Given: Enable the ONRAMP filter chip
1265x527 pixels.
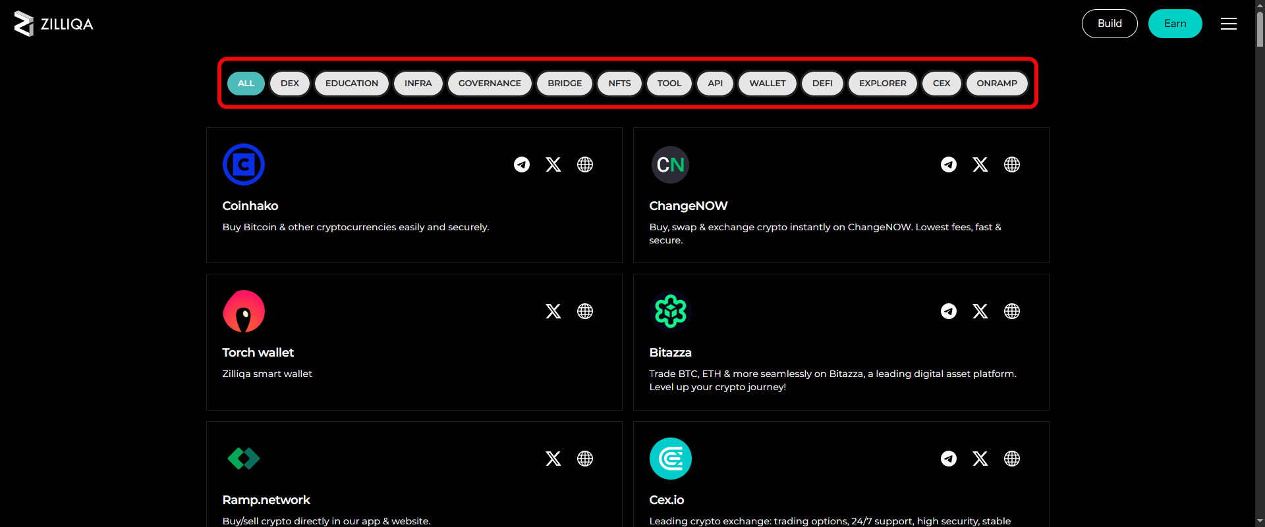Looking at the screenshot, I should point(996,84).
